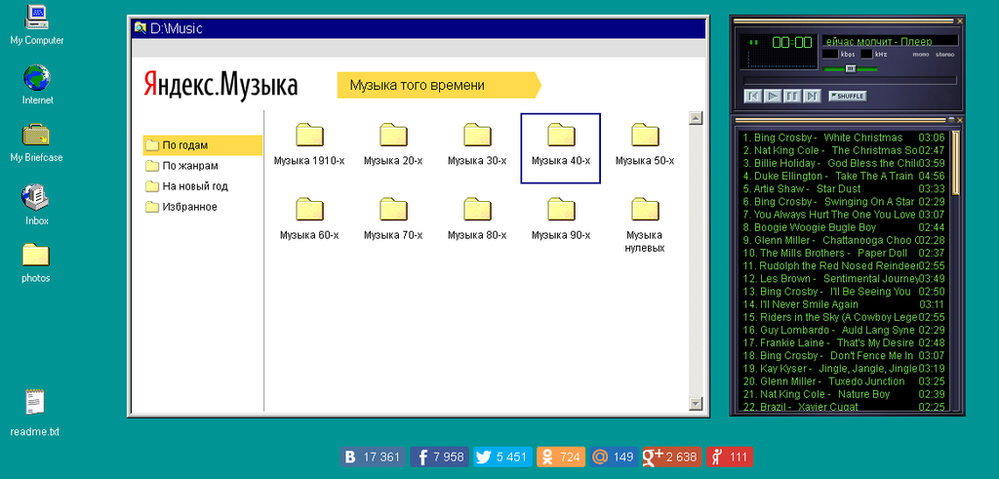Skip to the previous track

[x=753, y=97]
